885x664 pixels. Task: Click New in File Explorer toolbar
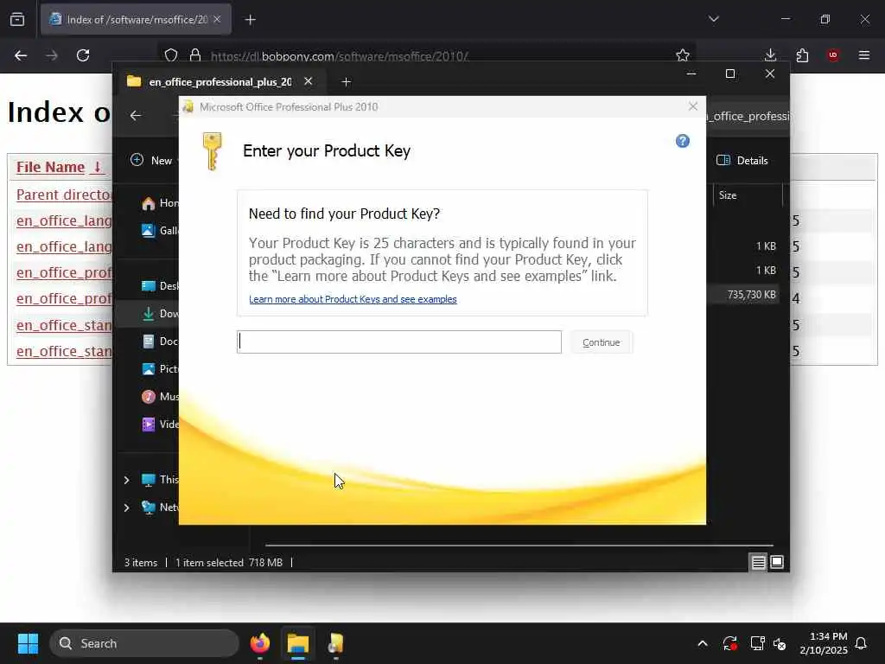click(x=151, y=160)
